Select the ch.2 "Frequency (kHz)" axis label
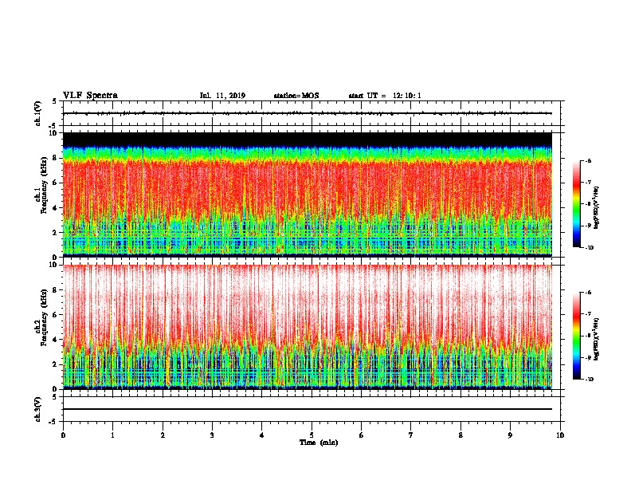Screen dimensions: 631x488 click(x=44, y=319)
